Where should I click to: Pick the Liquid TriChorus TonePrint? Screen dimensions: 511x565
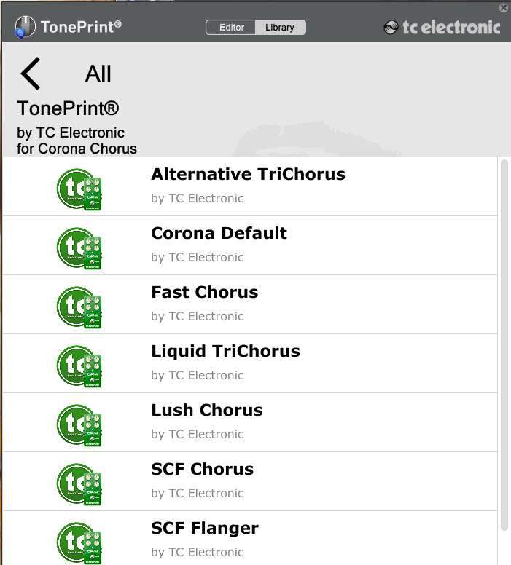tap(225, 352)
